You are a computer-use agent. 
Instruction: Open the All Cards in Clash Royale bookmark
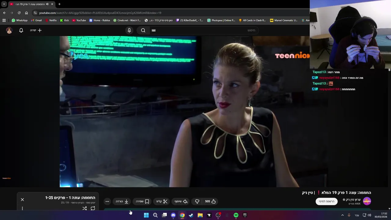tap(252, 20)
